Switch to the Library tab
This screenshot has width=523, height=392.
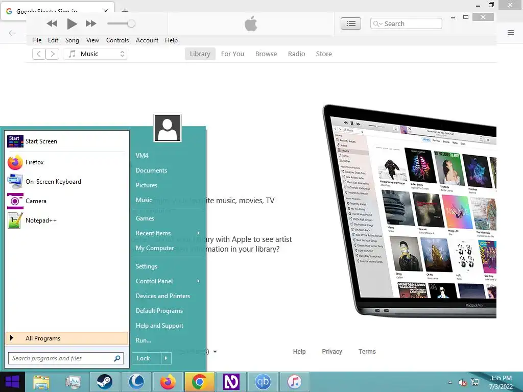(x=200, y=54)
